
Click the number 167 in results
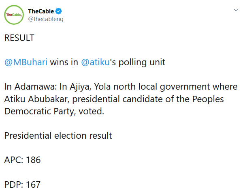pyautogui.click(x=33, y=184)
